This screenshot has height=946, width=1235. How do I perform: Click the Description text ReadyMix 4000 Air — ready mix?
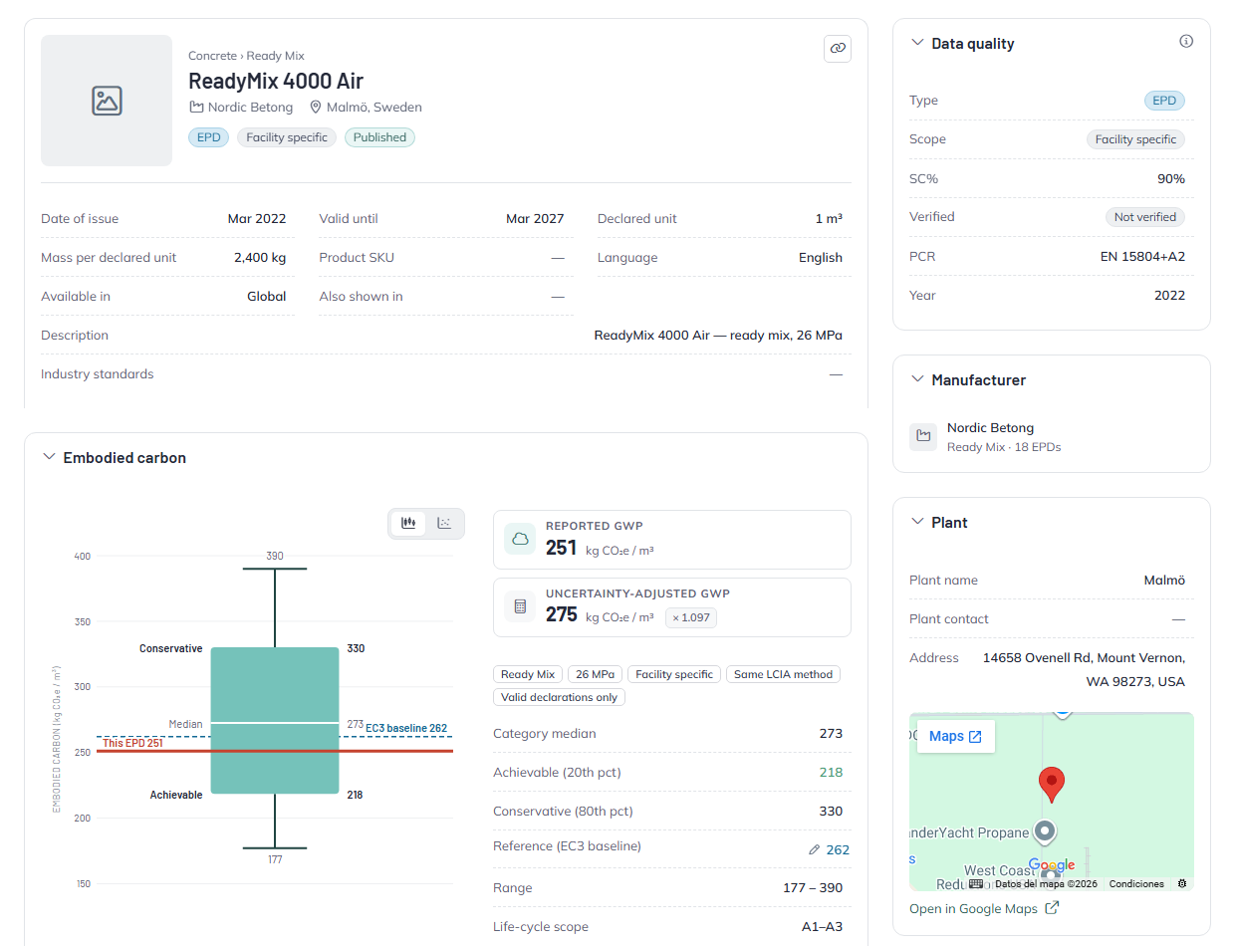718,336
